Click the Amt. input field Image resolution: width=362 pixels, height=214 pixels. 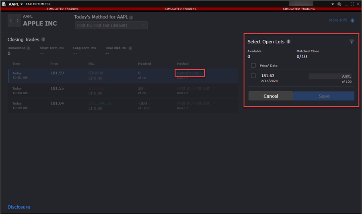point(330,76)
